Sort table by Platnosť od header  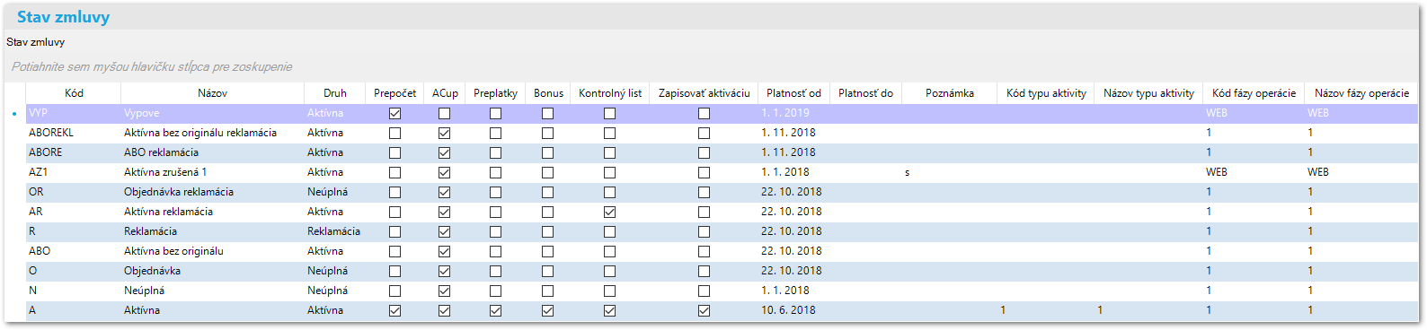point(793,93)
